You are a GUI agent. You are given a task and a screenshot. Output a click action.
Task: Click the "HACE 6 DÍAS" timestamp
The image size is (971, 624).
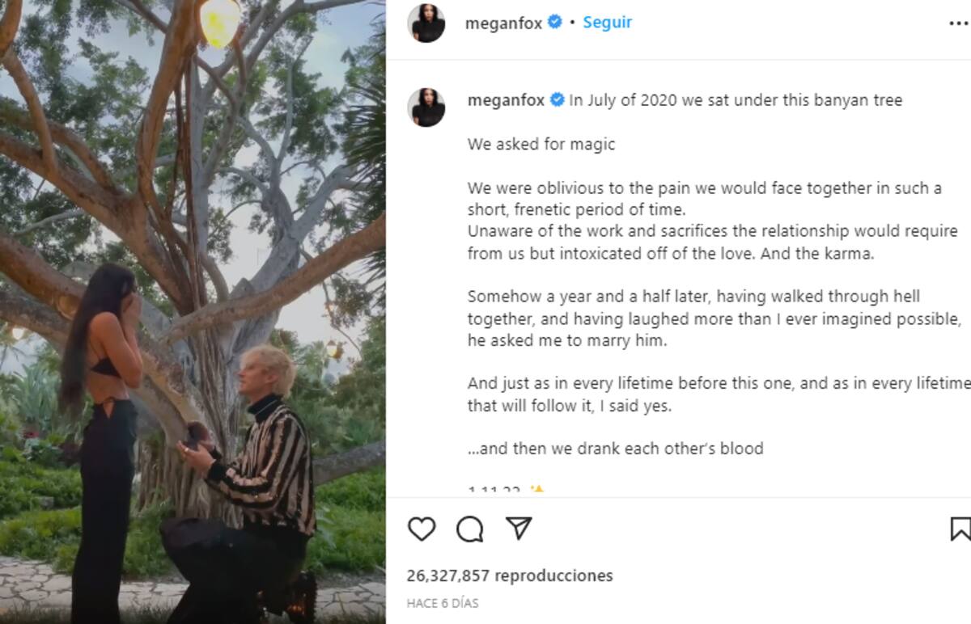pos(443,603)
